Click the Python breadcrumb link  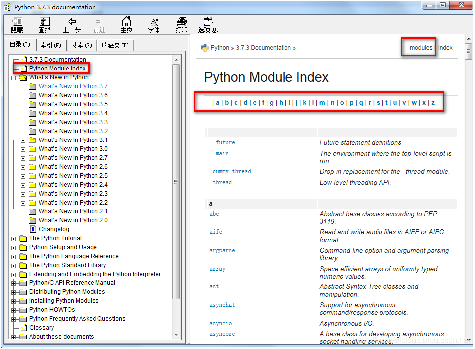(x=220, y=48)
